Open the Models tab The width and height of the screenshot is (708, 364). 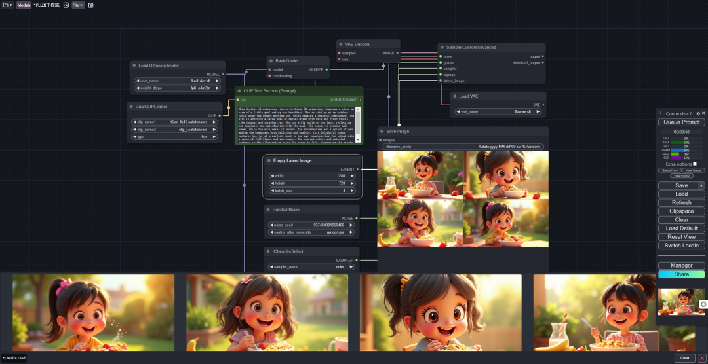tap(24, 5)
